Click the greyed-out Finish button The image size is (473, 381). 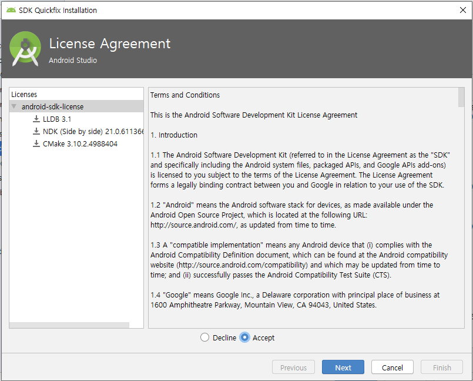click(442, 367)
